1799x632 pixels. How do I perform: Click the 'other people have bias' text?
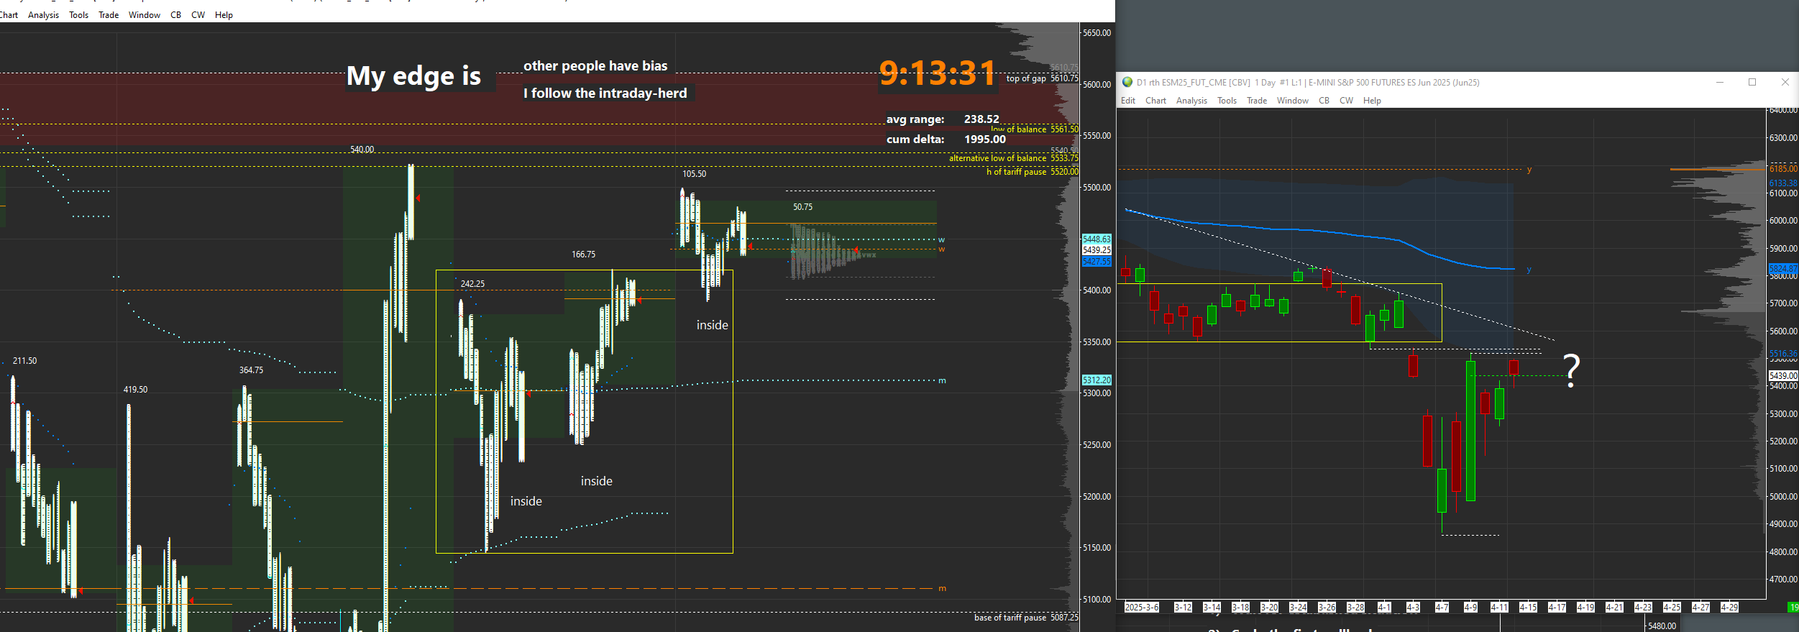point(595,66)
